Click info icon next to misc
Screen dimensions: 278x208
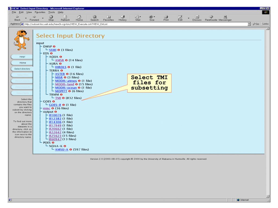click(x=52, y=108)
